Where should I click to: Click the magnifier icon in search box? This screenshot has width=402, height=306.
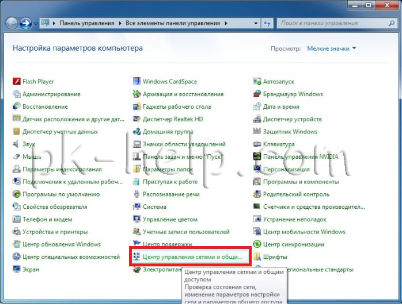point(391,24)
